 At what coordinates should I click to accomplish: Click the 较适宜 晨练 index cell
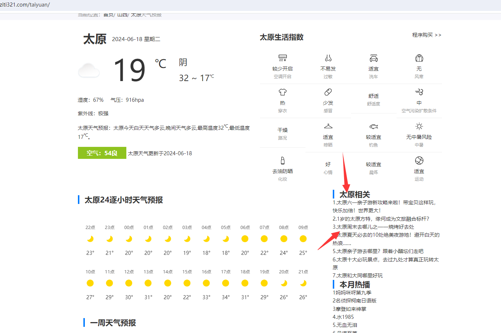[374, 168]
